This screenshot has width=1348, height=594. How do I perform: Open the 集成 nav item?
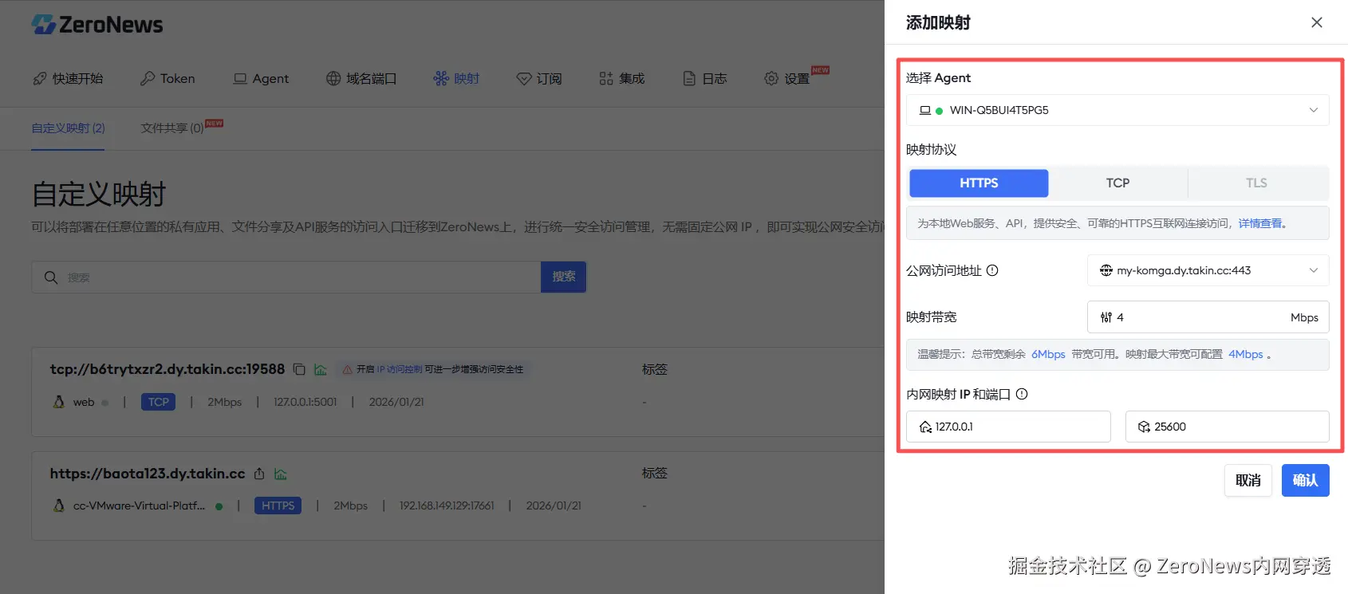[622, 78]
